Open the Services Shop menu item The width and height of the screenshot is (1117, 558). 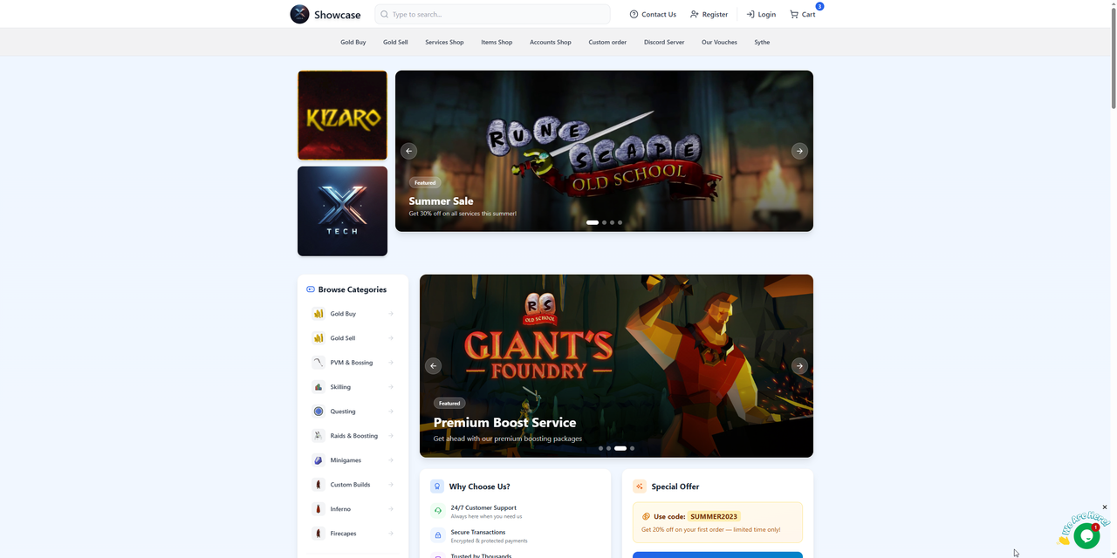coord(444,42)
